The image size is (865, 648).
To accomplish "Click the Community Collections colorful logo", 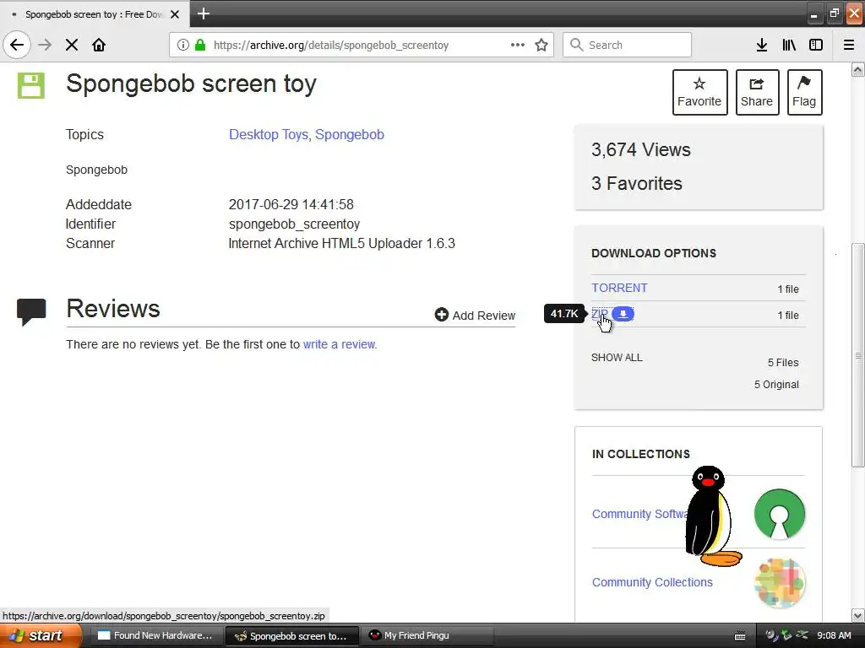I will point(780,583).
